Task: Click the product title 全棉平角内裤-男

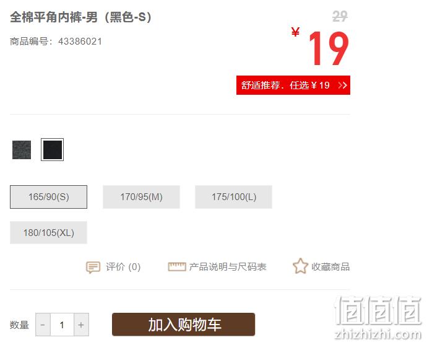Action: [54, 17]
